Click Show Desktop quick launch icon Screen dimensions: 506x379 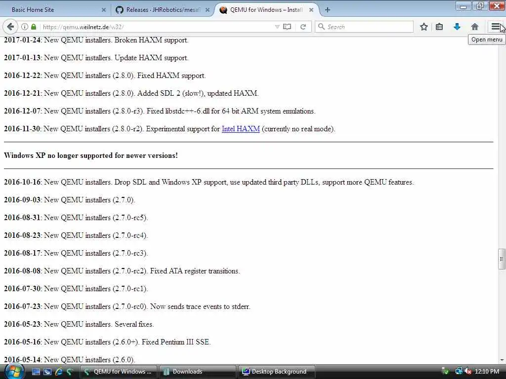click(x=36, y=372)
